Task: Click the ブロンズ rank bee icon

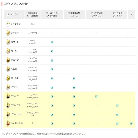Action: coord(8,60)
